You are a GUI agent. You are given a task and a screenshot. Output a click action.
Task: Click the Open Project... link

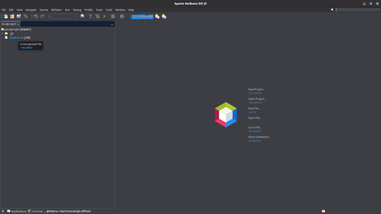point(257,99)
